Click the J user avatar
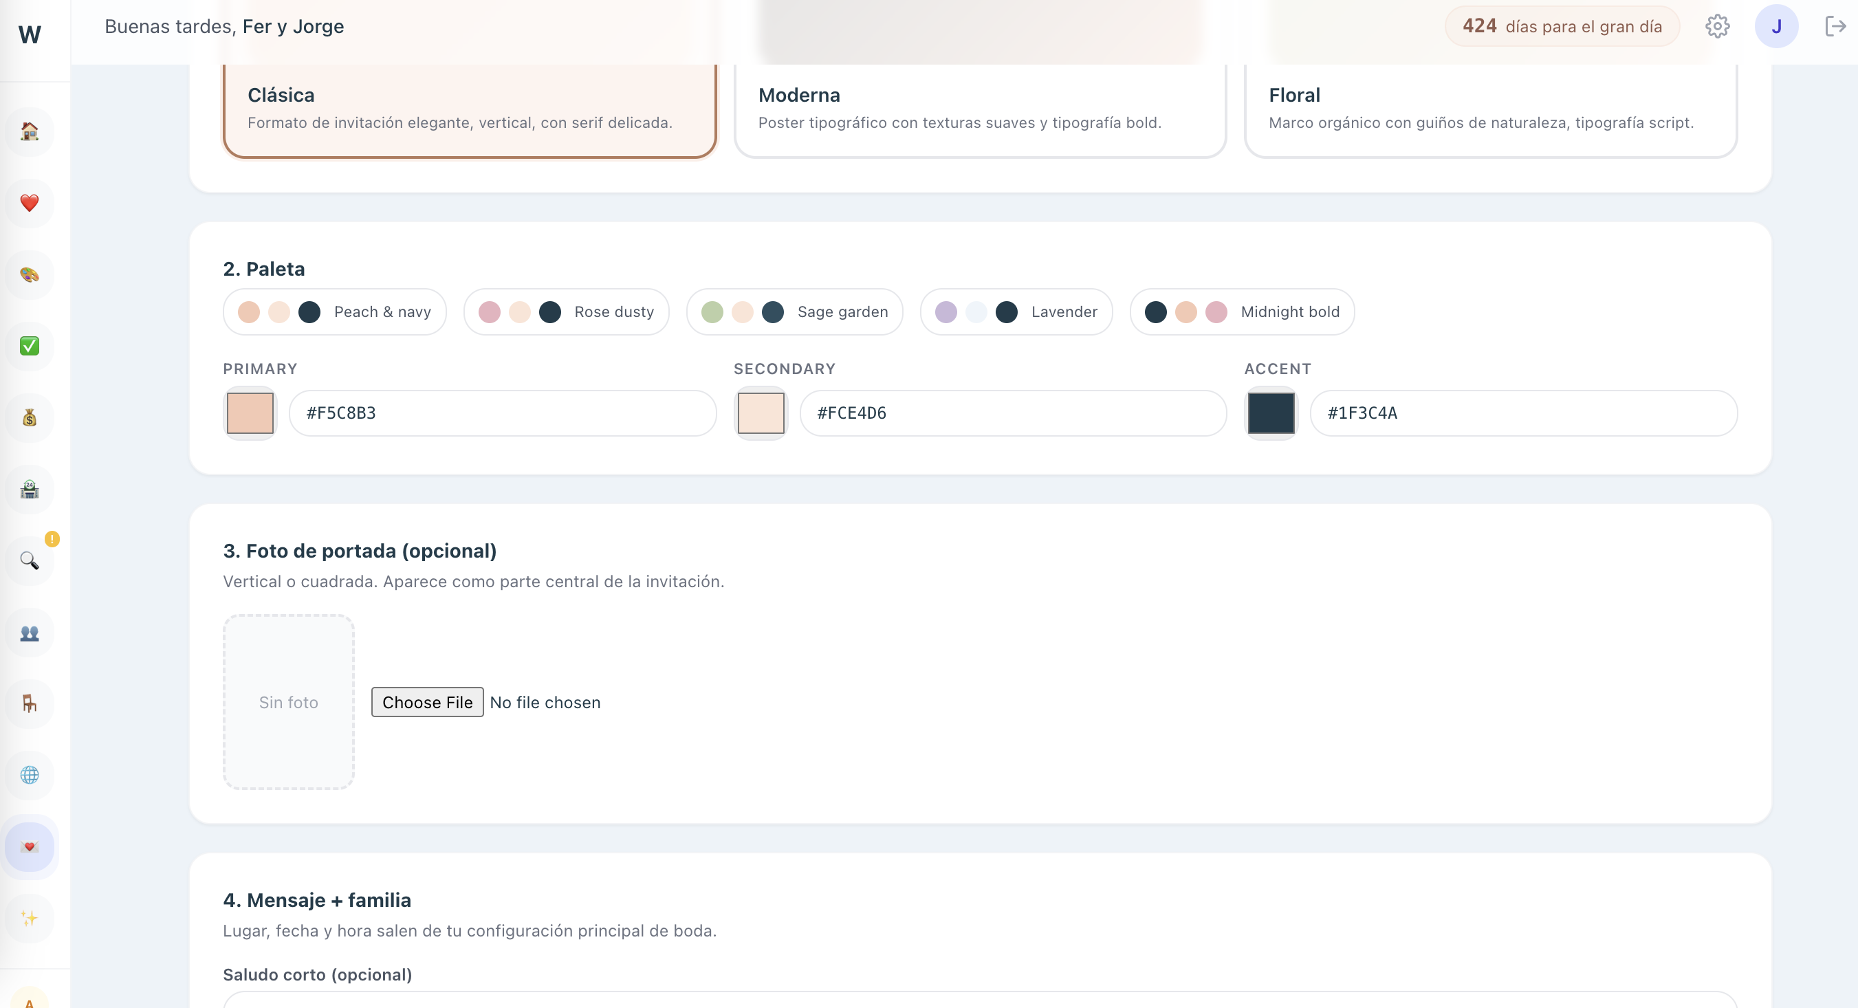This screenshot has width=1858, height=1008. pyautogui.click(x=1776, y=26)
